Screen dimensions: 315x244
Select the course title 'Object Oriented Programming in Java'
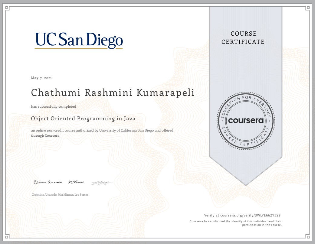[83, 119]
